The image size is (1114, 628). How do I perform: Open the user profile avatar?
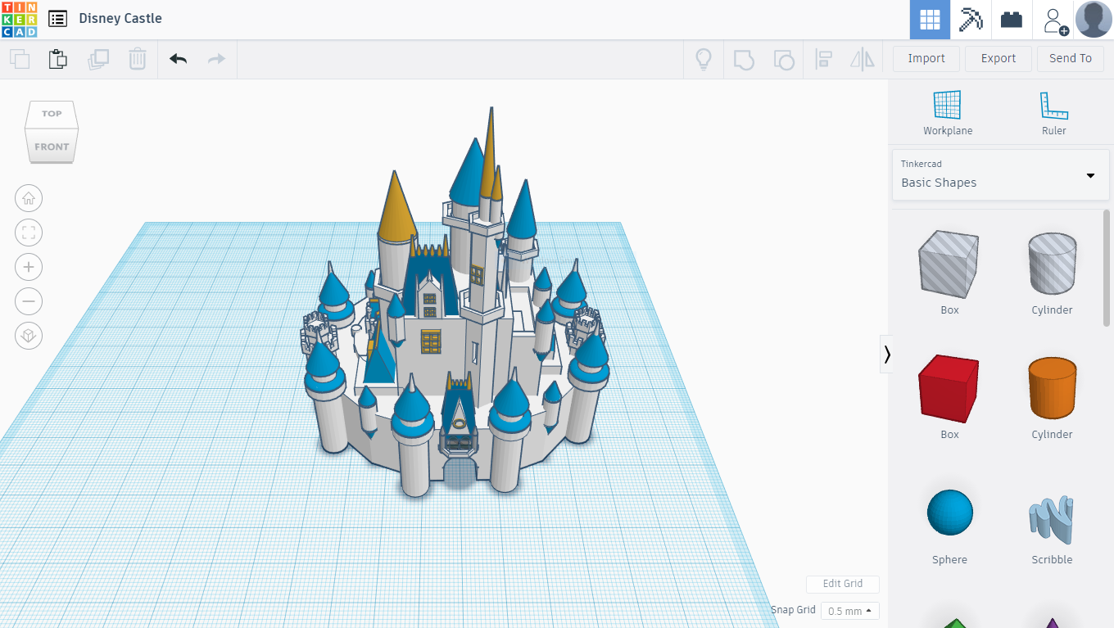[x=1094, y=20]
